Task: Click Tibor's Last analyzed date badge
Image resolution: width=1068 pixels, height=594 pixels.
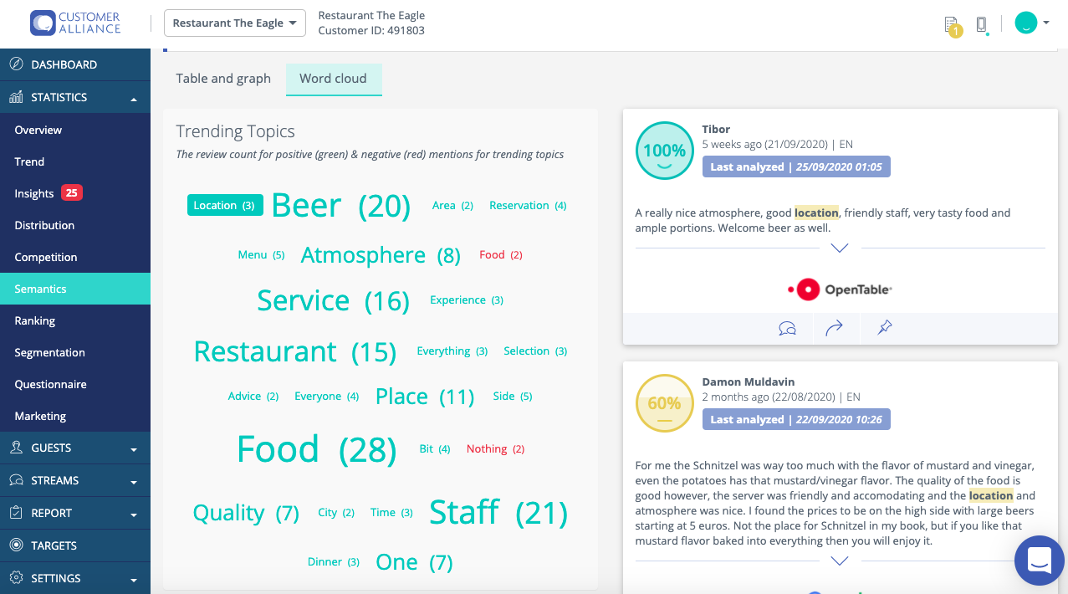Action: click(796, 166)
